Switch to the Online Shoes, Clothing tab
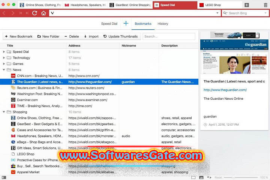This screenshot has width=270, height=180. click(40, 5)
